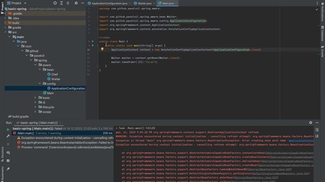Click run gutter arrow beside main method
Viewport: 325px width, 182px height.
92,45
